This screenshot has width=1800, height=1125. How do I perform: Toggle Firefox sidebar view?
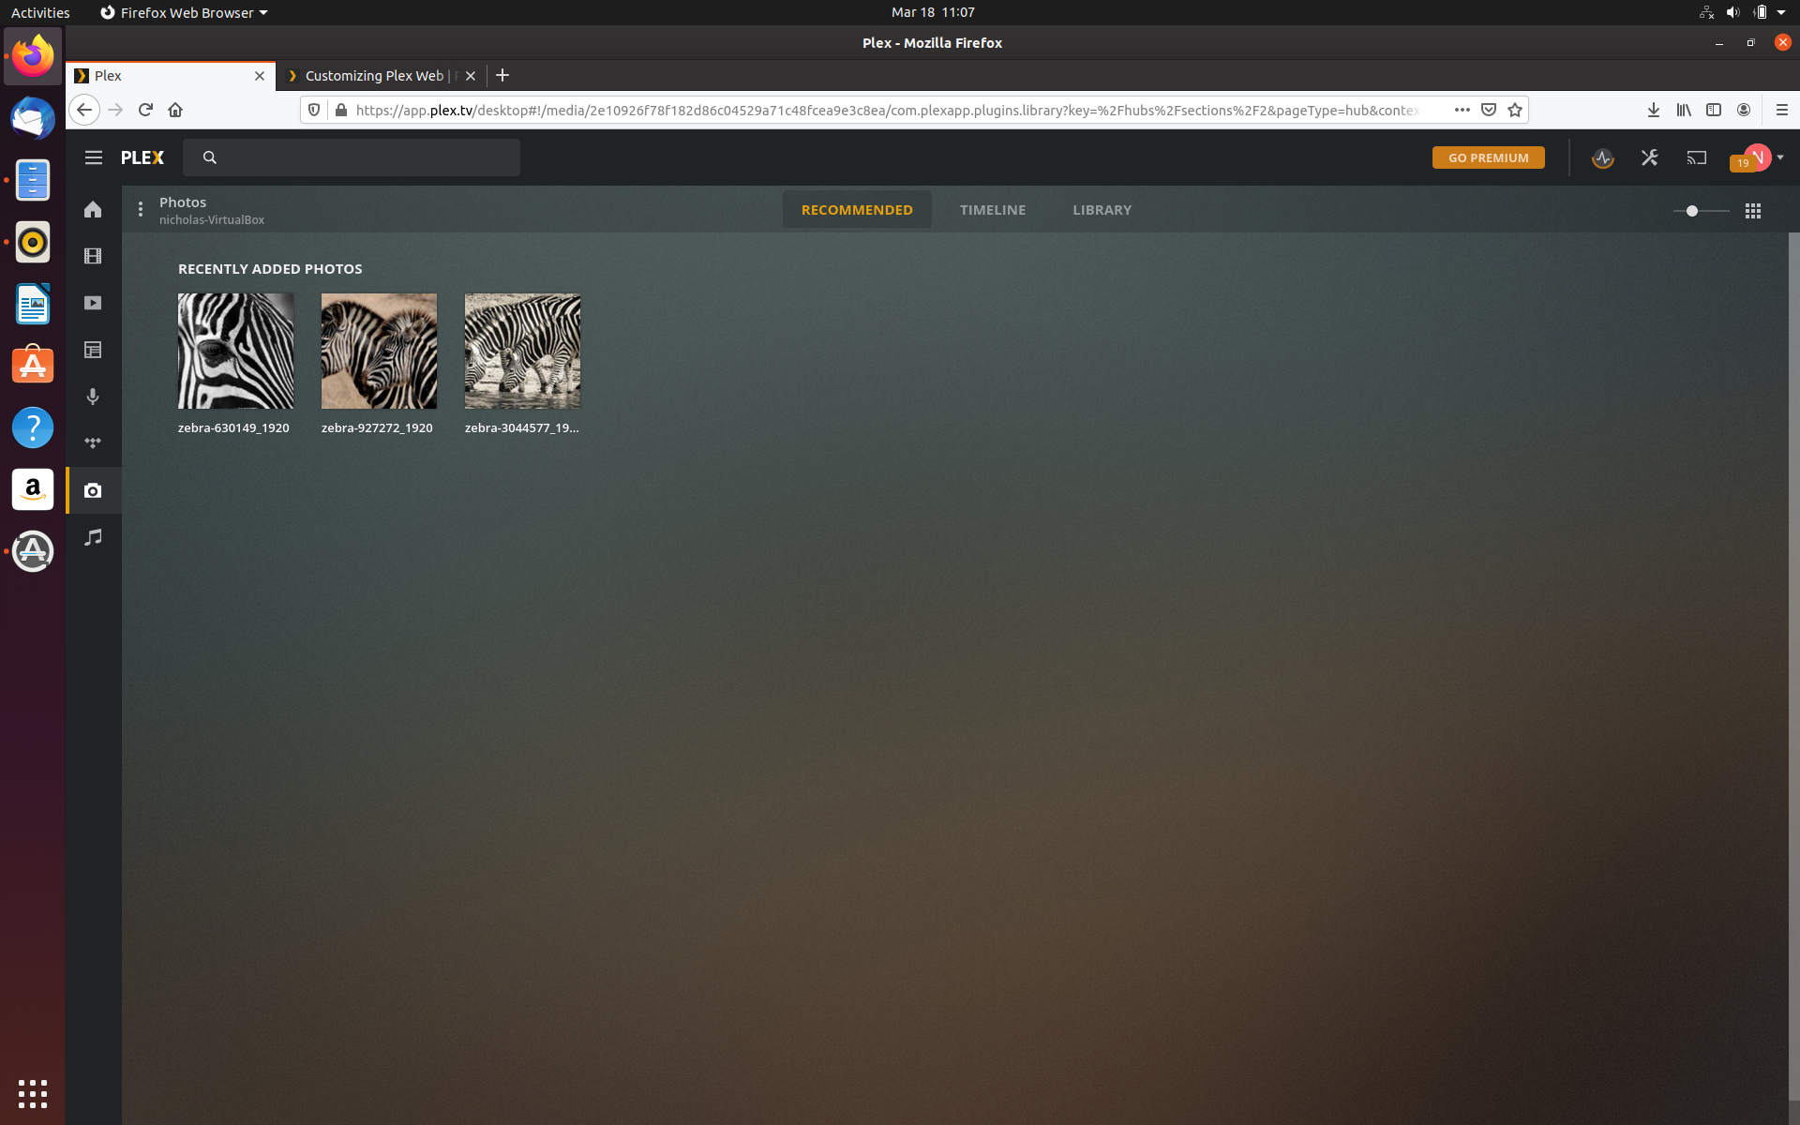pos(1713,110)
